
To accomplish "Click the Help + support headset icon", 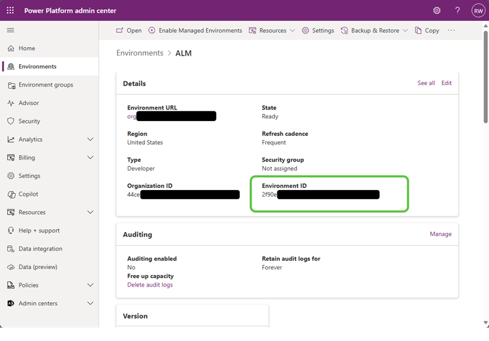I will tap(11, 230).
